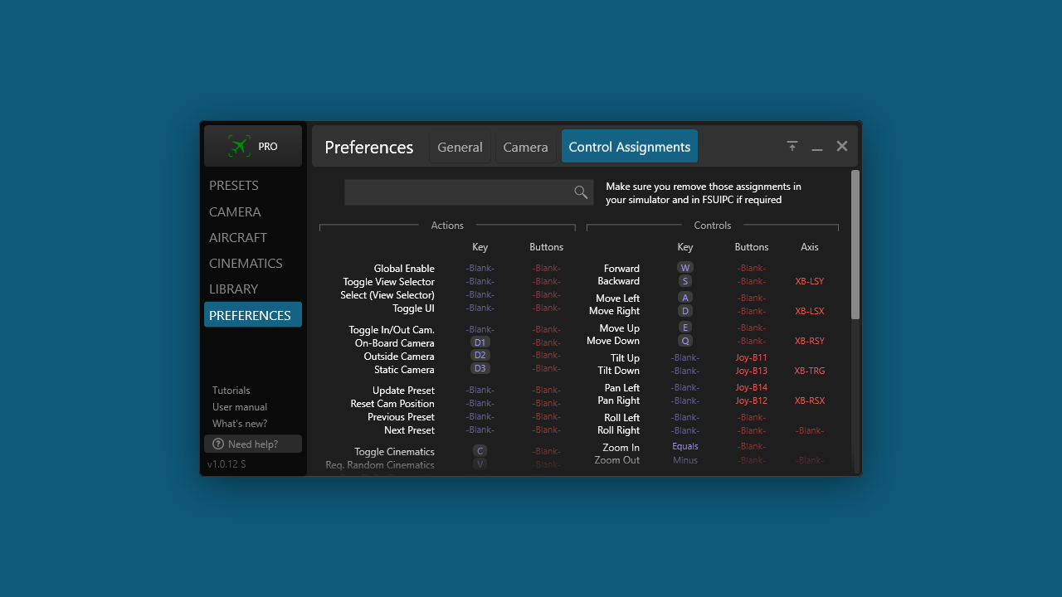Click the assignments search input field
The width and height of the screenshot is (1062, 597).
click(456, 192)
